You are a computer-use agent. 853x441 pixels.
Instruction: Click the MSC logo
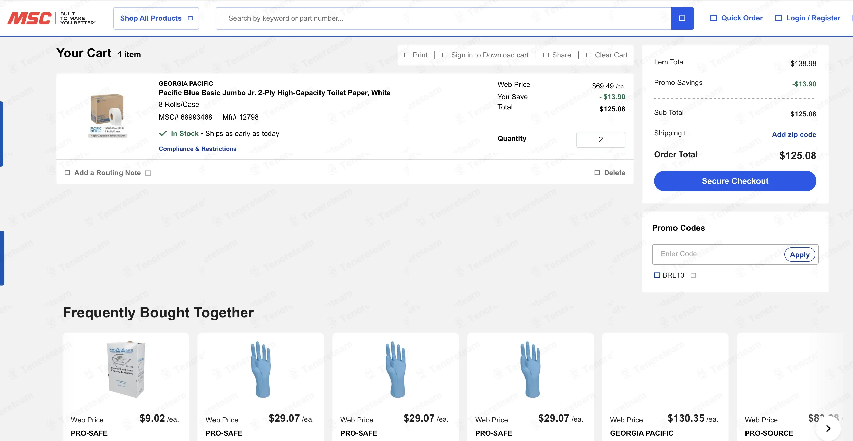click(x=51, y=18)
